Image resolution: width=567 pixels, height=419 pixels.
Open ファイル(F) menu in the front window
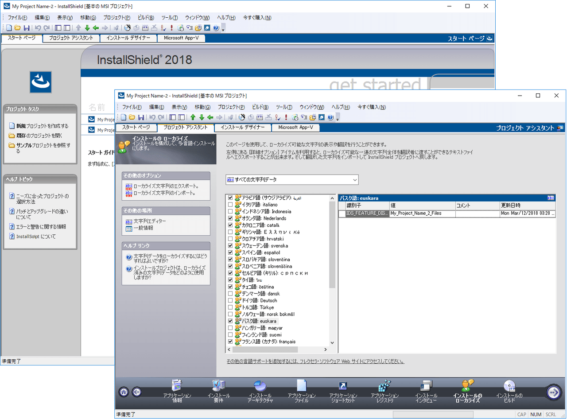(132, 107)
